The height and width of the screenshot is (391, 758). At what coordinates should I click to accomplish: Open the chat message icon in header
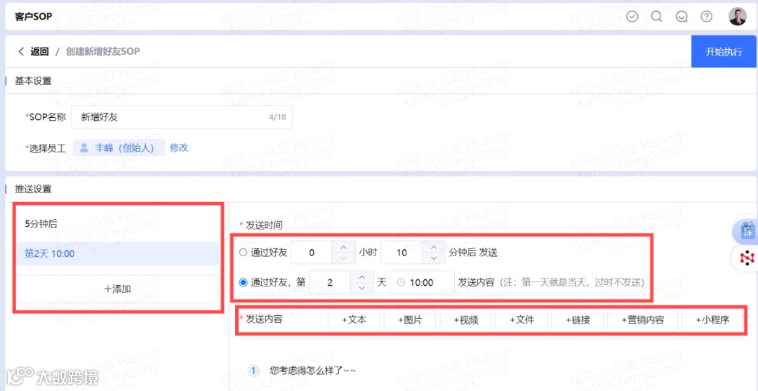pos(681,17)
